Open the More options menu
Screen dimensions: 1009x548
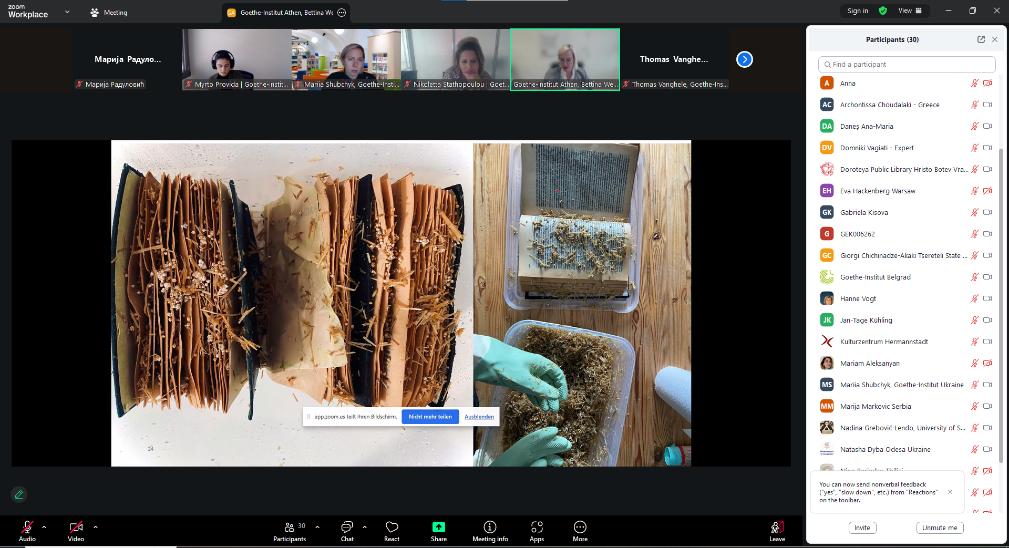tap(580, 531)
